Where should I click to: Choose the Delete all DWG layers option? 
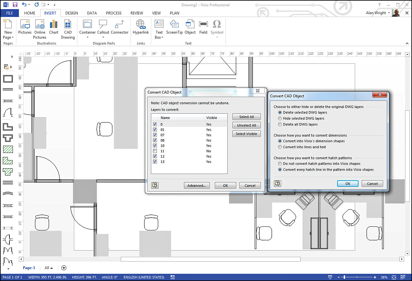pos(280,124)
